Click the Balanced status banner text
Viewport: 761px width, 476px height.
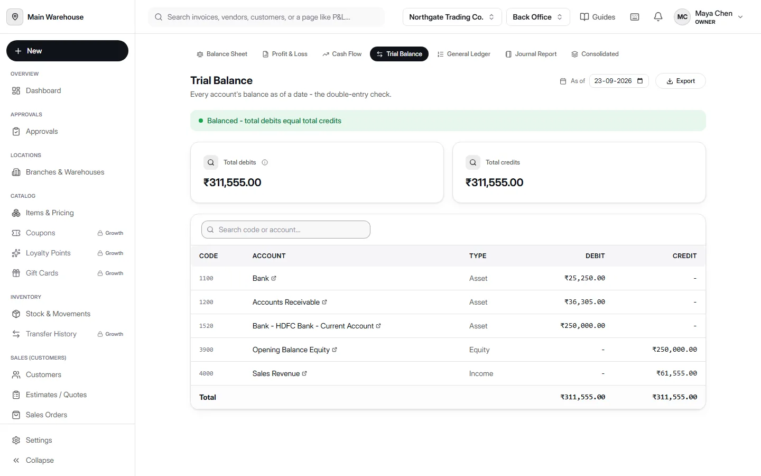coord(274,121)
